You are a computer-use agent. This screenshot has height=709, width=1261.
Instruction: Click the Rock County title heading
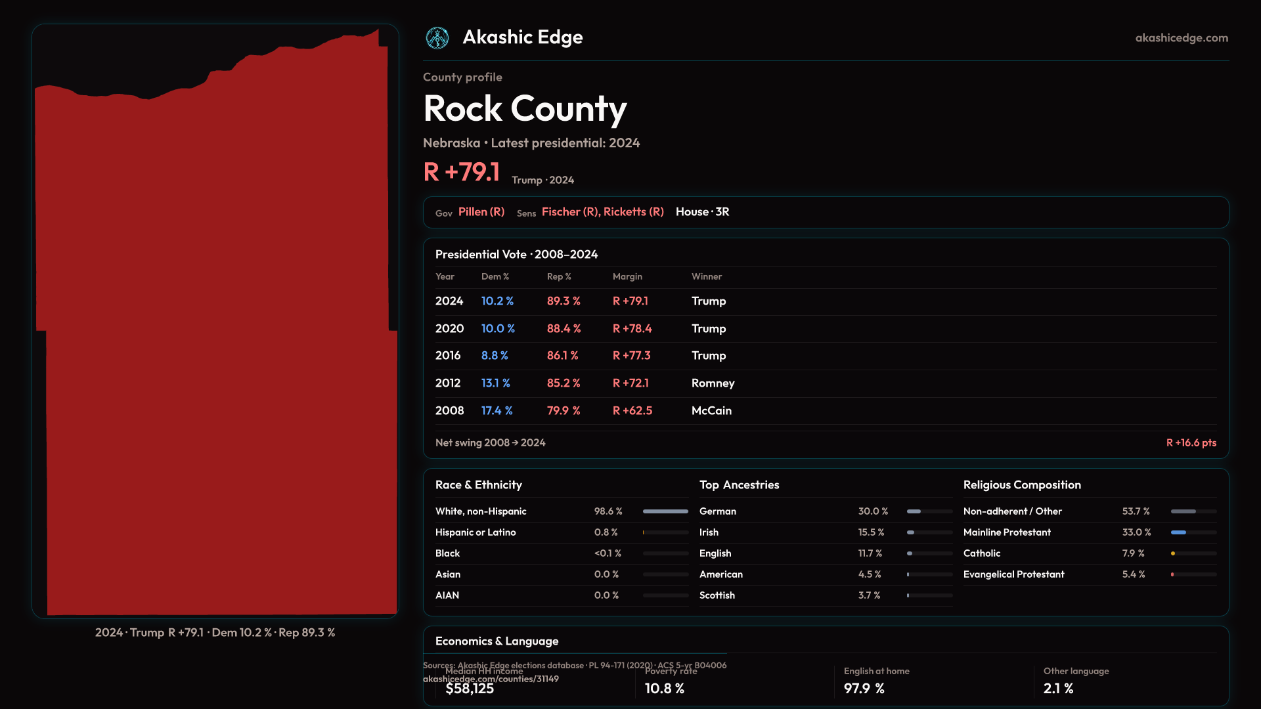click(525, 109)
